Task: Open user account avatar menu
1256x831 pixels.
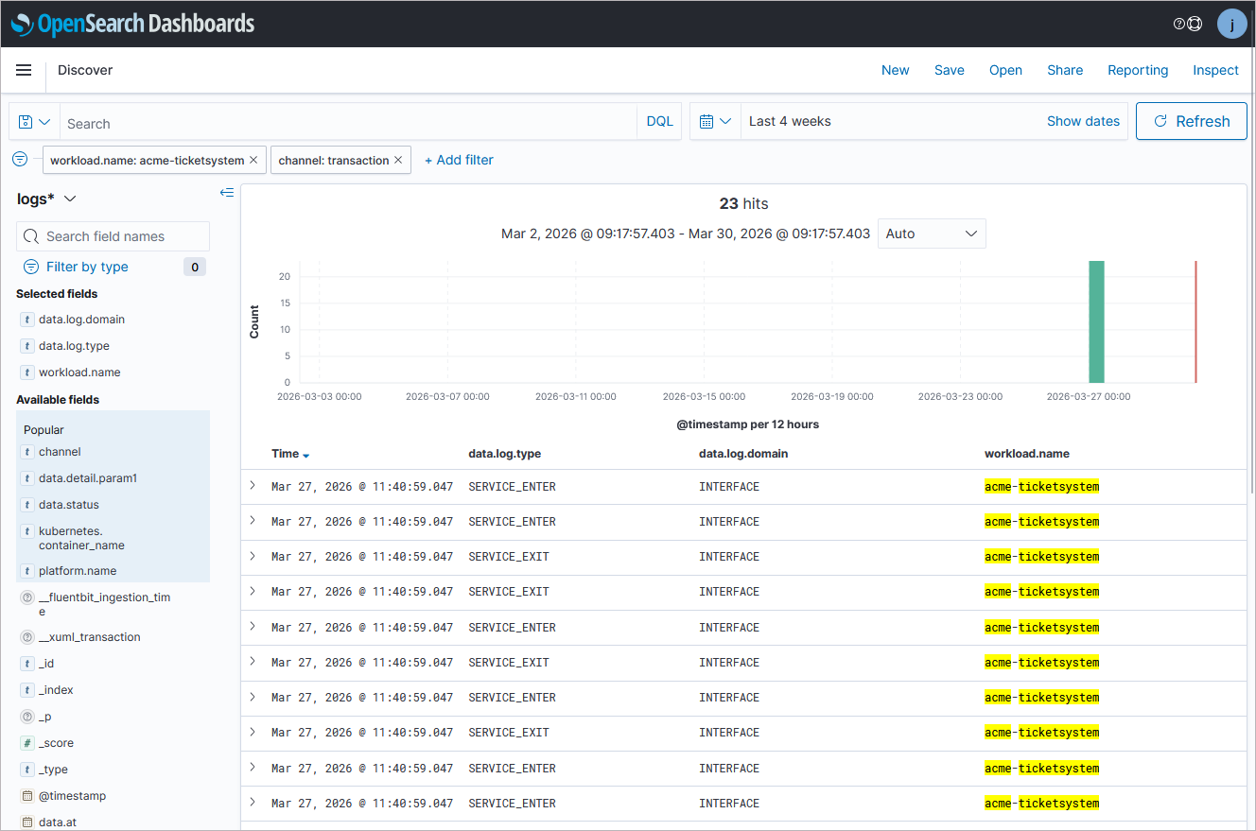Action: (1231, 24)
